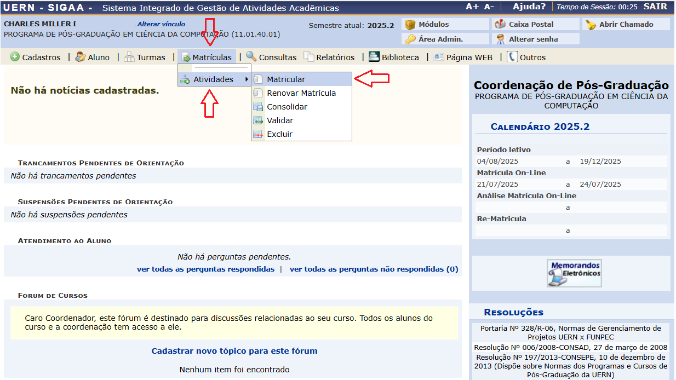676x380 pixels.
Task: Choose Renovar Matrícula menu entry
Action: click(x=301, y=93)
